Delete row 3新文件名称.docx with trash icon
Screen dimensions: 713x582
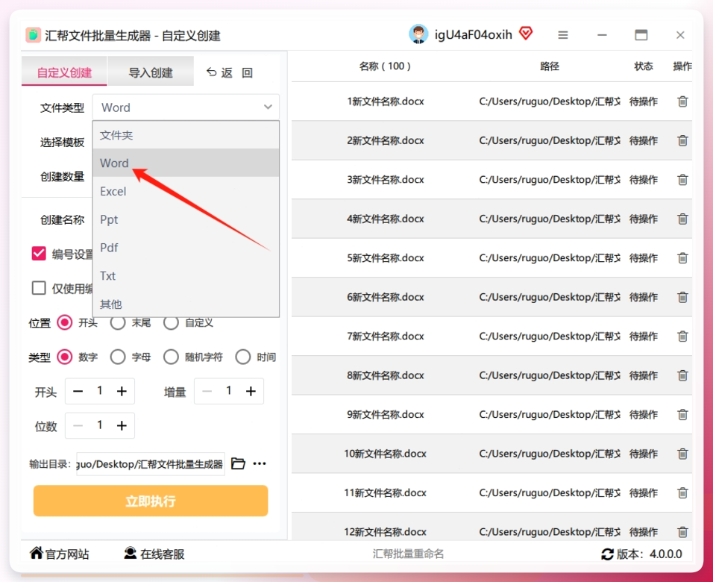(x=682, y=180)
